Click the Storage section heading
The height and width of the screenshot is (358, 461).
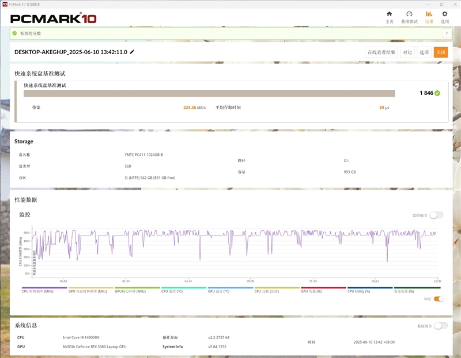[x=24, y=141]
